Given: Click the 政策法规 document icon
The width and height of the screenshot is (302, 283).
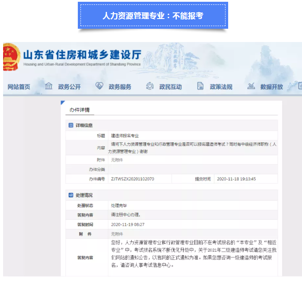Looking at the screenshot, I should click(x=200, y=86).
